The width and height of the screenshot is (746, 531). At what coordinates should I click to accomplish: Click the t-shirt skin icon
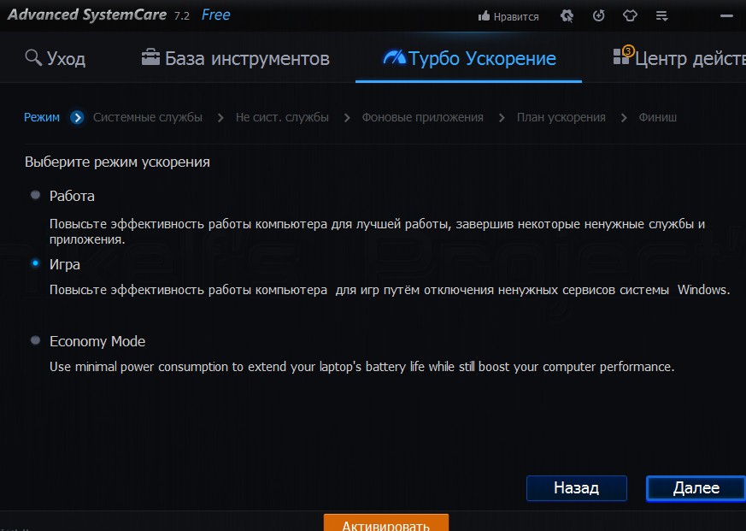[630, 16]
